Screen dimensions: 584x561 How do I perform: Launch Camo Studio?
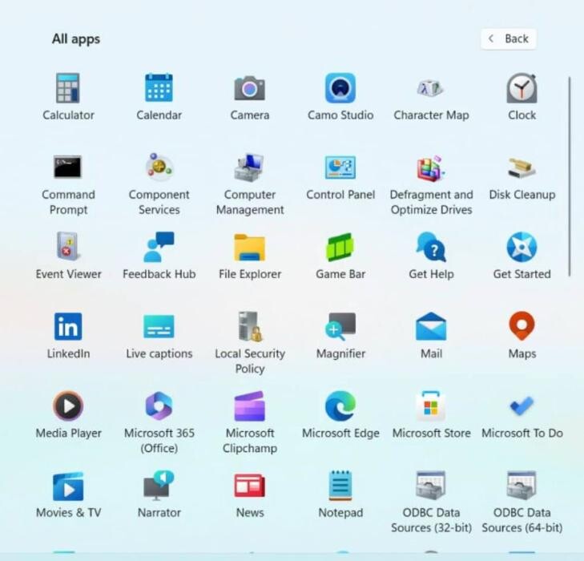pos(340,89)
